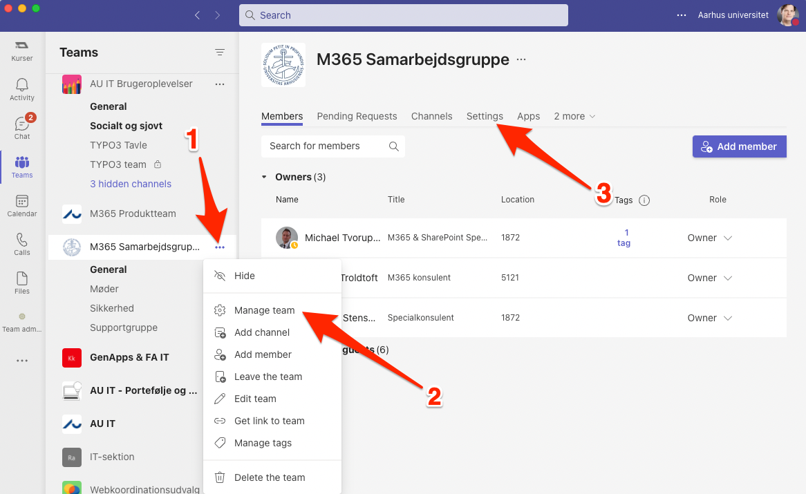
Task: Collapse the Owners section
Action: click(x=264, y=177)
